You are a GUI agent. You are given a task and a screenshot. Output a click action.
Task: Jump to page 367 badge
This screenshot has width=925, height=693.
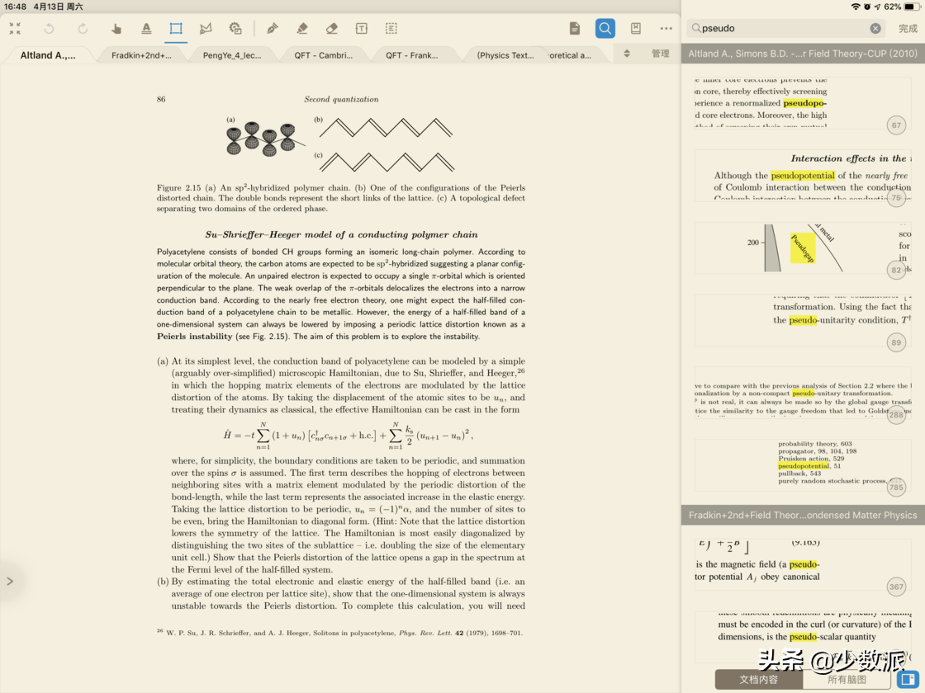(x=896, y=587)
